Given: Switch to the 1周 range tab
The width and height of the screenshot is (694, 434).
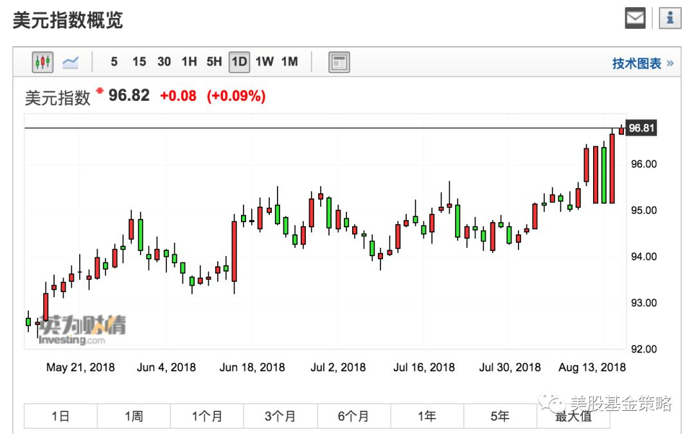Looking at the screenshot, I should point(134,417).
